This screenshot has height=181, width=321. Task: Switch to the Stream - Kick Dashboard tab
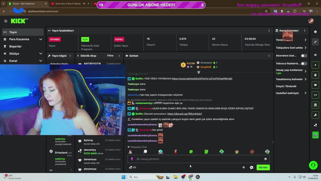(x=27, y=4)
